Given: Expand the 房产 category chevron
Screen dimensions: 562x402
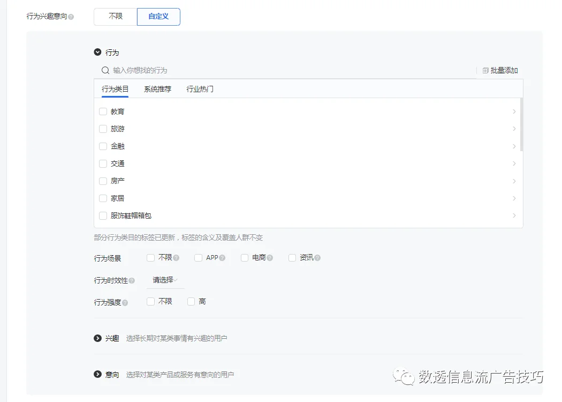Looking at the screenshot, I should pyautogui.click(x=514, y=181).
